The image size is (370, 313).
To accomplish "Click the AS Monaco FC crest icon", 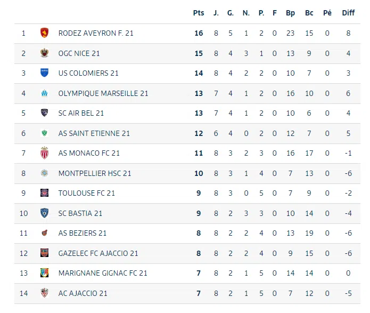I will (x=44, y=153).
